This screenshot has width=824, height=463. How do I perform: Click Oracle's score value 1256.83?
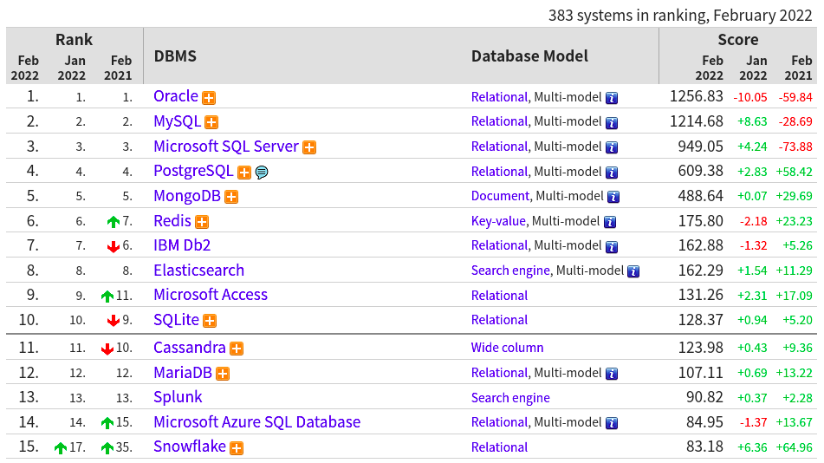[697, 96]
